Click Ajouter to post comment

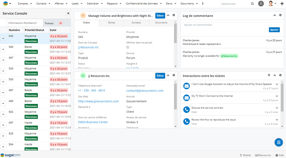274,30
